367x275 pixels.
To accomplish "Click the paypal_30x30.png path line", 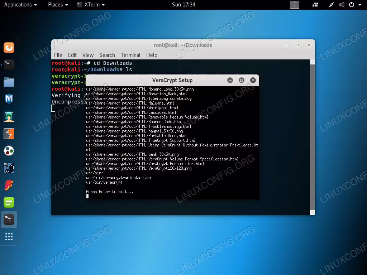I will click(x=134, y=131).
